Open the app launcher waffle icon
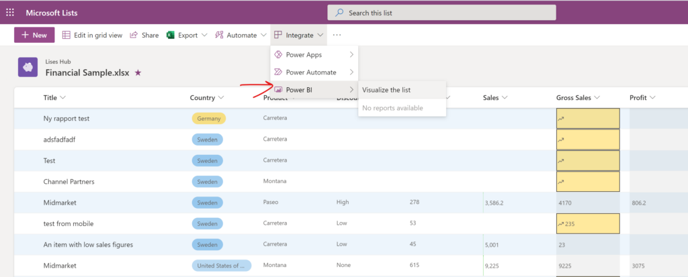The width and height of the screenshot is (688, 277). pyautogui.click(x=10, y=13)
